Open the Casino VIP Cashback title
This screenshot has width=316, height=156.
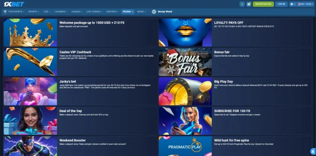tap(75, 52)
